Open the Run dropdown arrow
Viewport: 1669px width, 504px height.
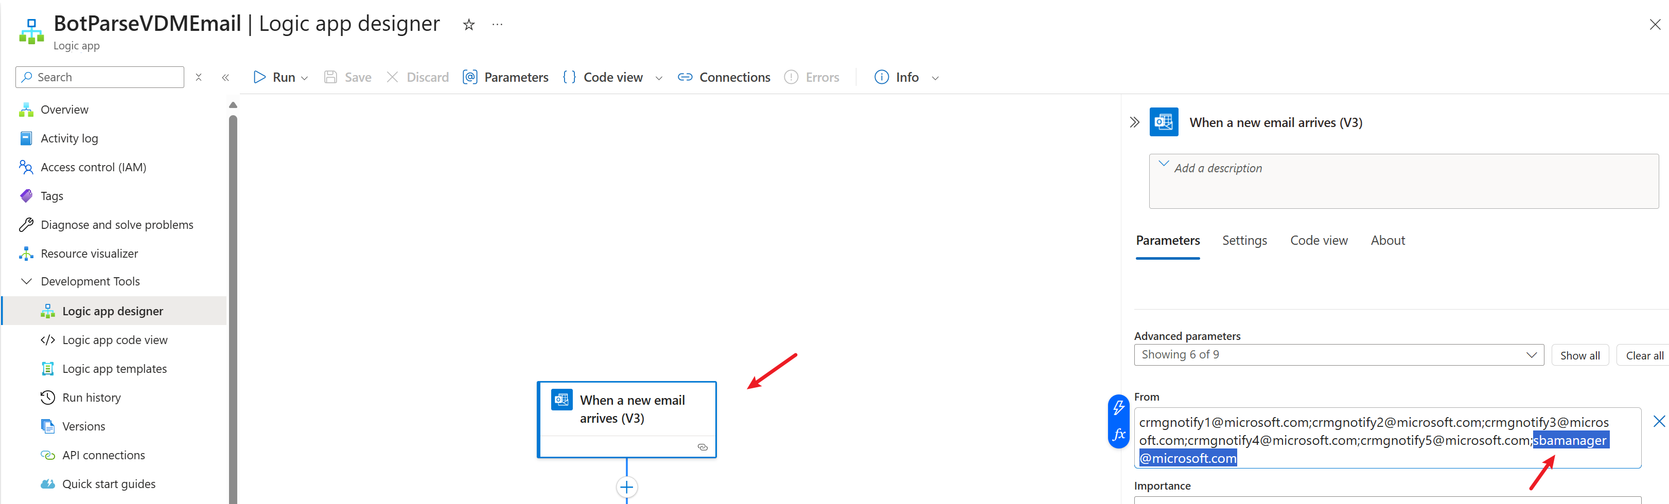pyautogui.click(x=305, y=78)
